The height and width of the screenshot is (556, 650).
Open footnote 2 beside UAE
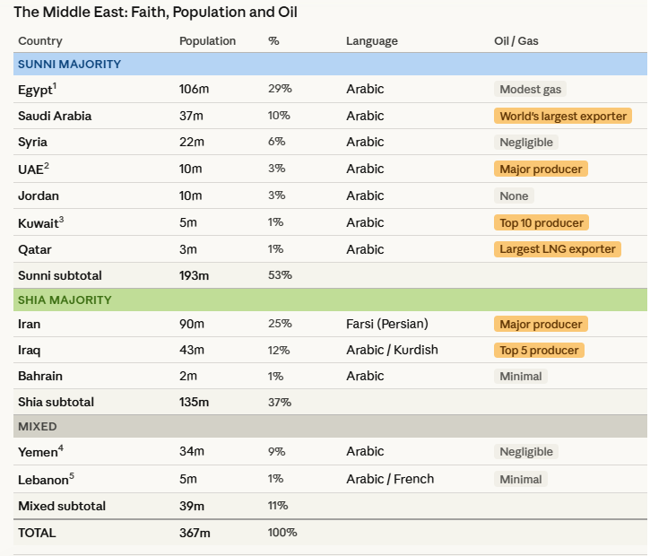click(x=47, y=166)
